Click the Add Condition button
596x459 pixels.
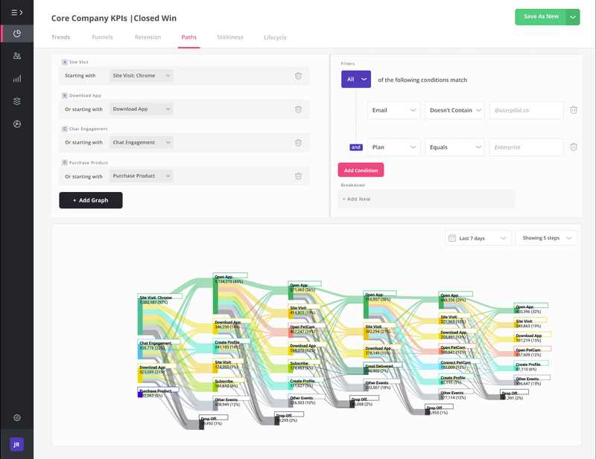click(x=361, y=170)
